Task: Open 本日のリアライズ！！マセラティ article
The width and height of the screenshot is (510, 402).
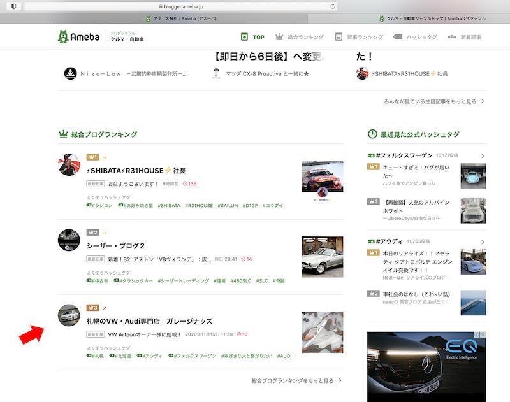Action: [x=418, y=262]
